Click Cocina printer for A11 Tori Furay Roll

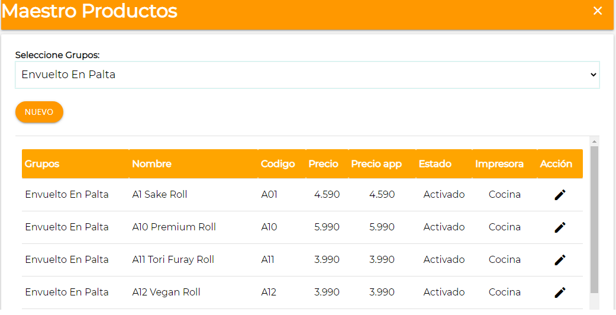505,260
